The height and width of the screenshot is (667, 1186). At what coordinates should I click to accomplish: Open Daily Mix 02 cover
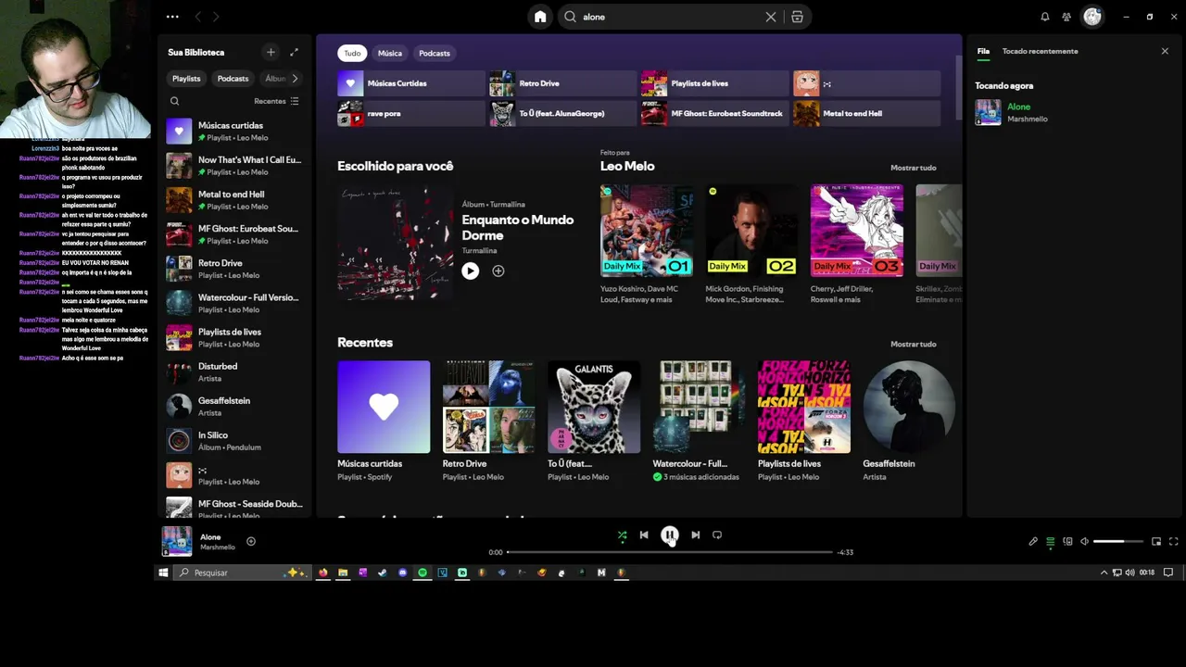point(751,230)
